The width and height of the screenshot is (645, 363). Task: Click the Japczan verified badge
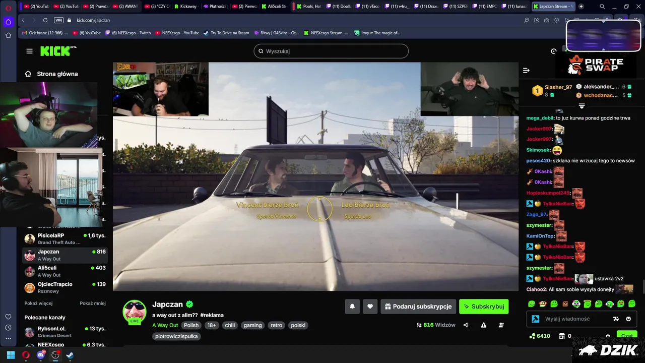[x=189, y=304]
